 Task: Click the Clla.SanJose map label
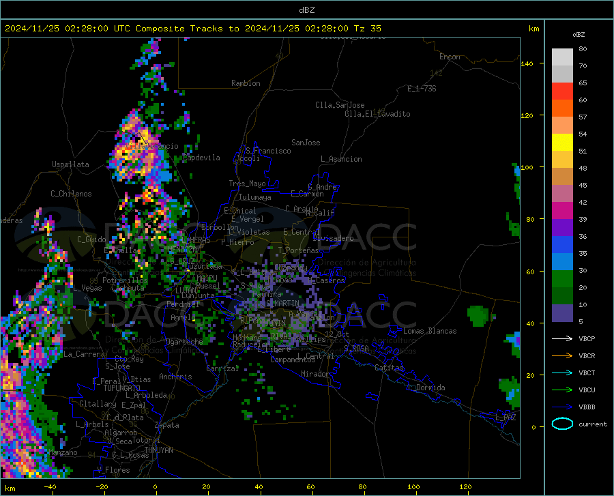pyautogui.click(x=340, y=105)
